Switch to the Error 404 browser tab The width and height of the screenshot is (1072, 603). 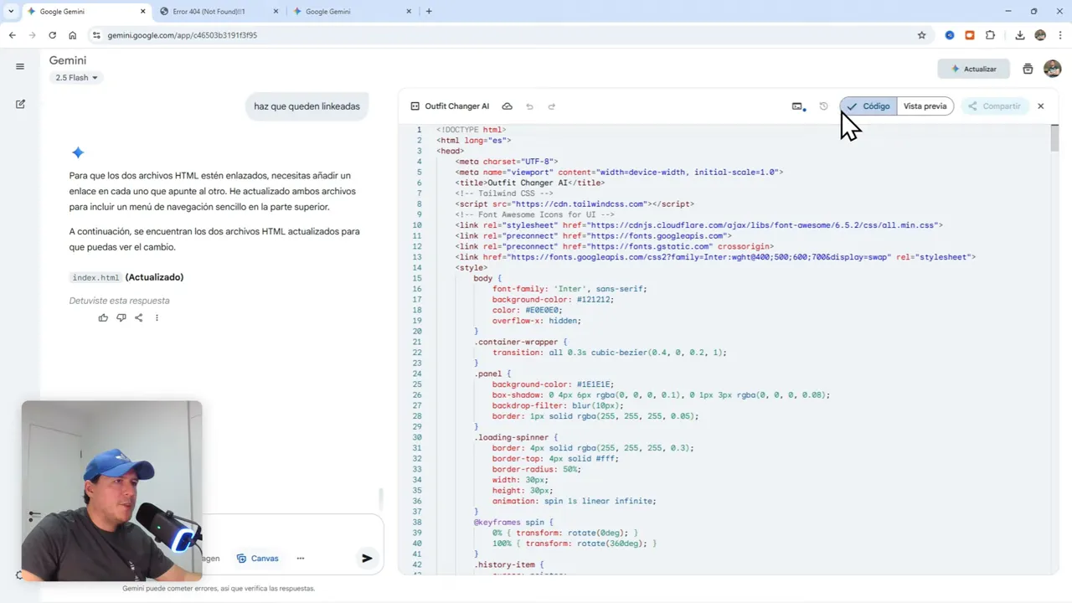click(211, 11)
